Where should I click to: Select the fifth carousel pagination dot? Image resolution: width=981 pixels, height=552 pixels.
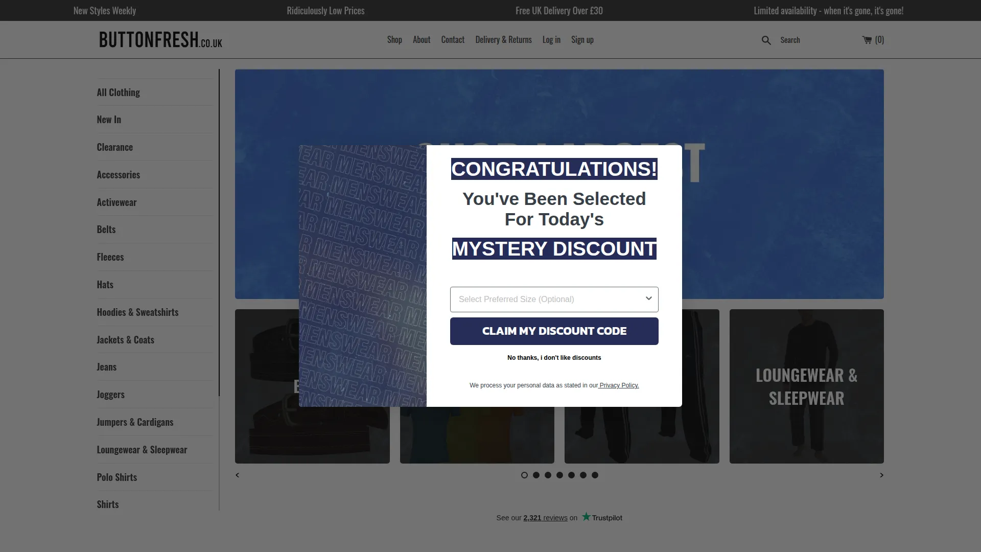click(x=571, y=475)
